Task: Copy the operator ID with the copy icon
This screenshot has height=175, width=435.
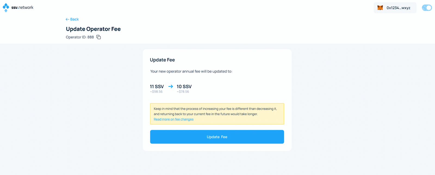Action: tap(99, 37)
